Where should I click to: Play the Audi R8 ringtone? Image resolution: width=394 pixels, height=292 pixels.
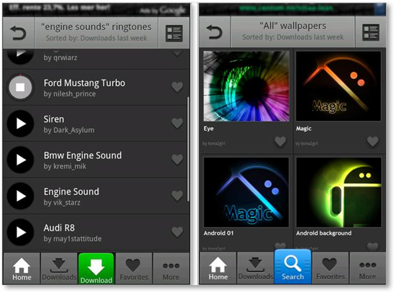tap(20, 232)
